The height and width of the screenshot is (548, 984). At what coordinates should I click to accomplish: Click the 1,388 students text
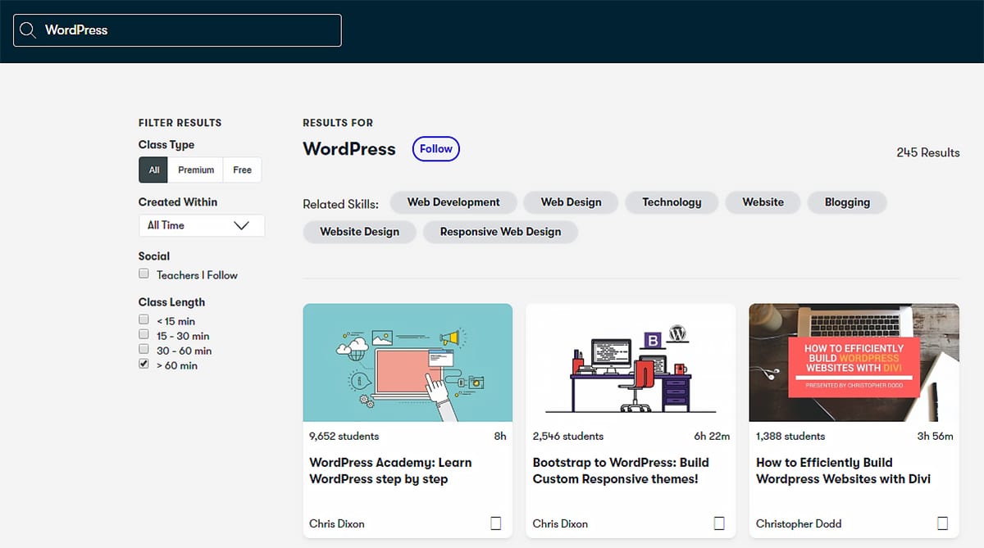tap(790, 437)
